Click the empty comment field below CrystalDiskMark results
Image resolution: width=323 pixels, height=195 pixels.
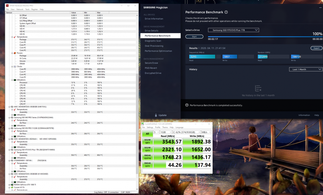pyautogui.click(x=177, y=171)
